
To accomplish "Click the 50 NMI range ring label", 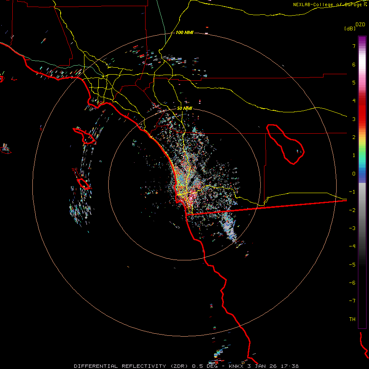I will coord(184,109).
